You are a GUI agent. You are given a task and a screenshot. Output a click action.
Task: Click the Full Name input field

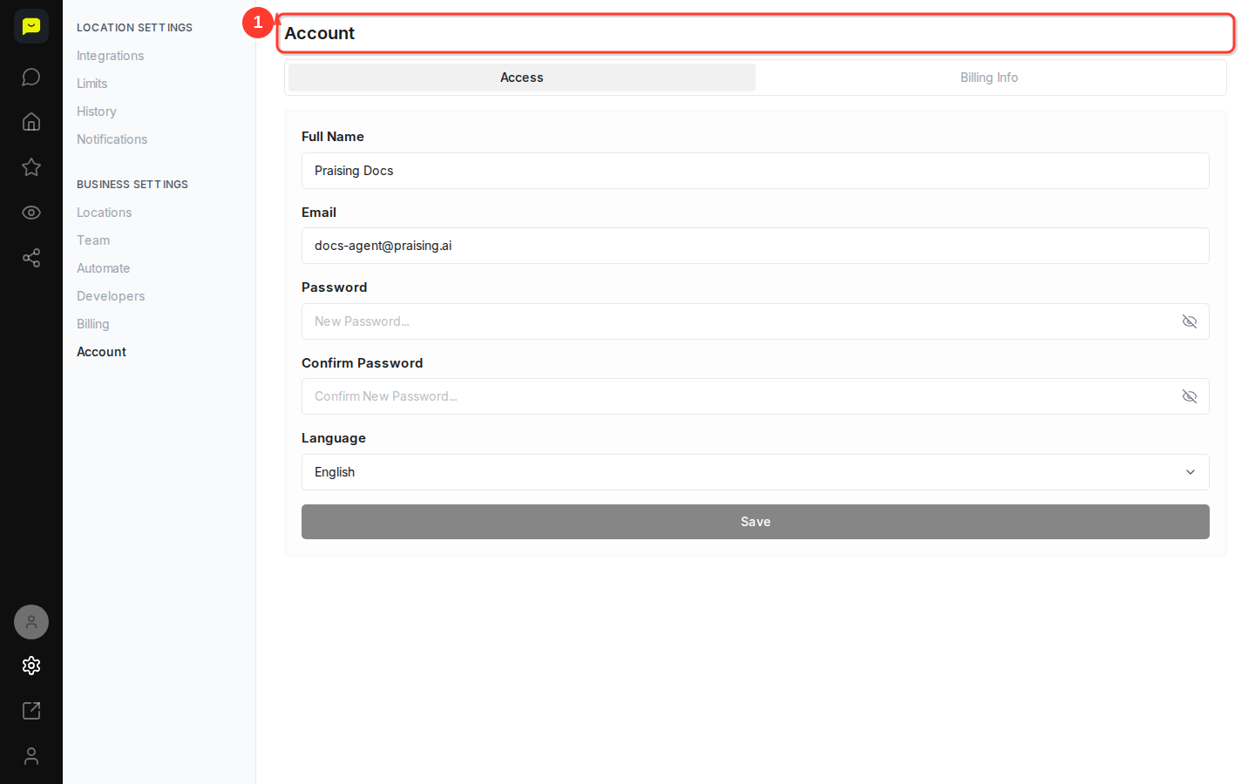756,171
